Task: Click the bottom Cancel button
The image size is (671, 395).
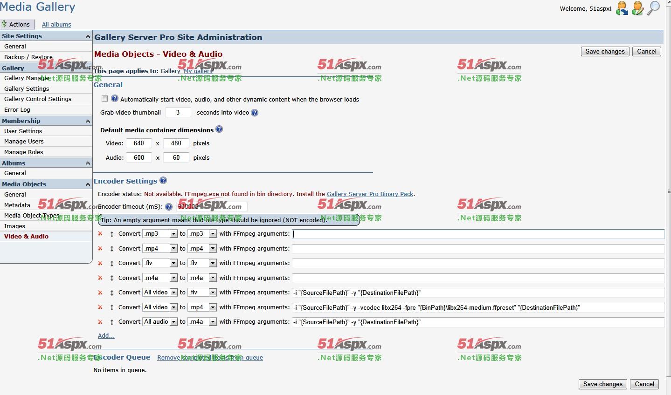Action: point(644,384)
